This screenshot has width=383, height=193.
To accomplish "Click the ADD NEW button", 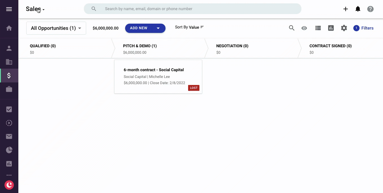I will click(x=138, y=28).
